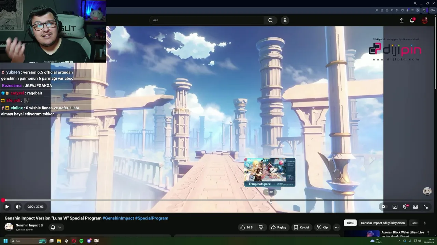This screenshot has height=245, width=437.
Task: Click the browser shield/ad-block icon
Action: point(392,10)
